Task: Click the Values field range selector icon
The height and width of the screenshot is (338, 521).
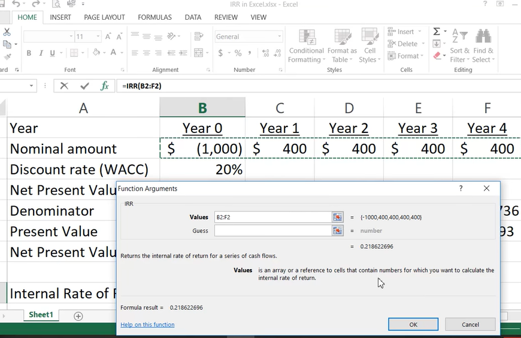Action: (x=338, y=217)
